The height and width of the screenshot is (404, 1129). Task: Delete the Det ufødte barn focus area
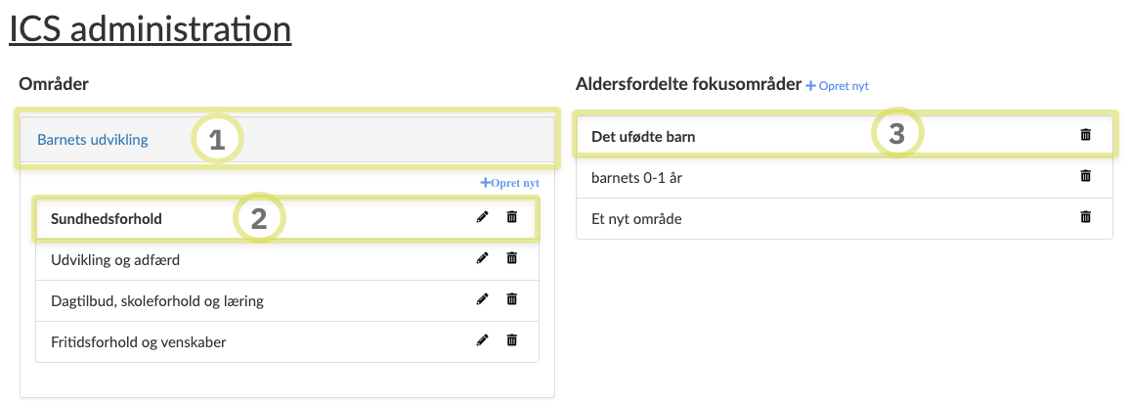click(1085, 135)
